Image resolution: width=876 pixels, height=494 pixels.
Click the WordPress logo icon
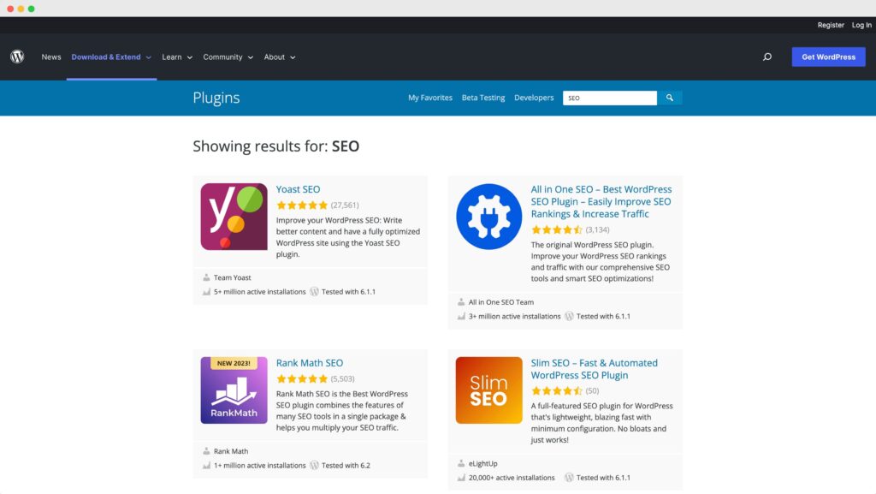coord(17,57)
